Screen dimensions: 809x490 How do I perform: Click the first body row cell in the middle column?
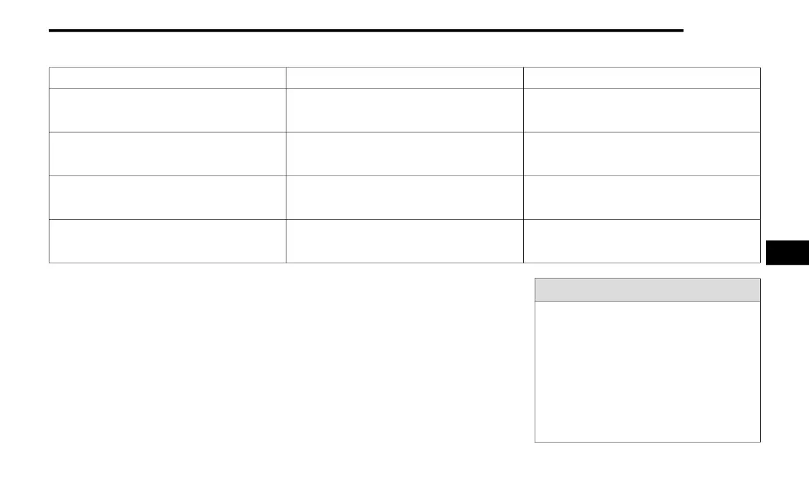click(404, 110)
